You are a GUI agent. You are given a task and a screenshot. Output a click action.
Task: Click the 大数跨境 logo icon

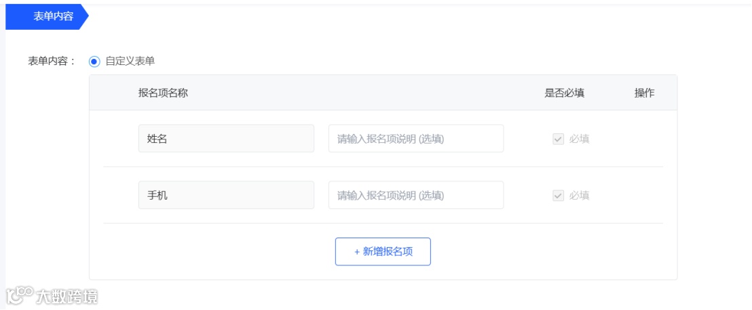20,295
